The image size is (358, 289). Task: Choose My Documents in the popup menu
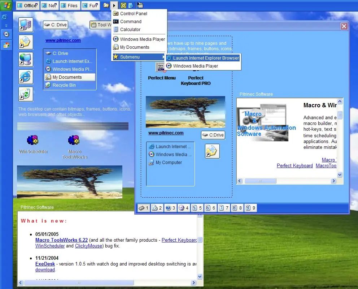pyautogui.click(x=139, y=47)
